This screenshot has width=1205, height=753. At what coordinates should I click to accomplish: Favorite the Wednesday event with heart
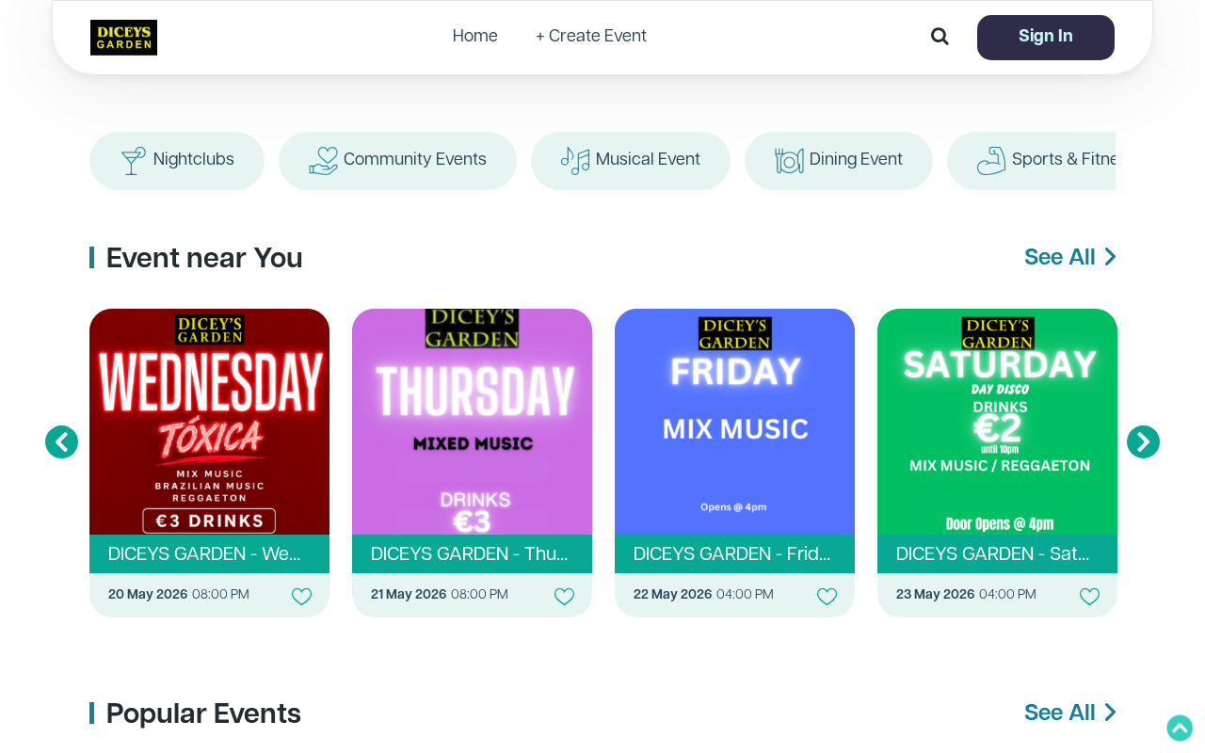tap(301, 596)
